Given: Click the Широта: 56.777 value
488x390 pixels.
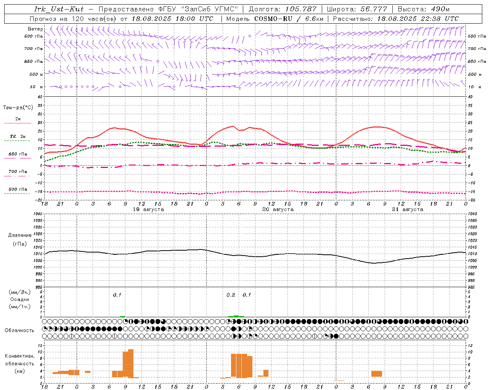Looking at the screenshot, I should pos(357,9).
